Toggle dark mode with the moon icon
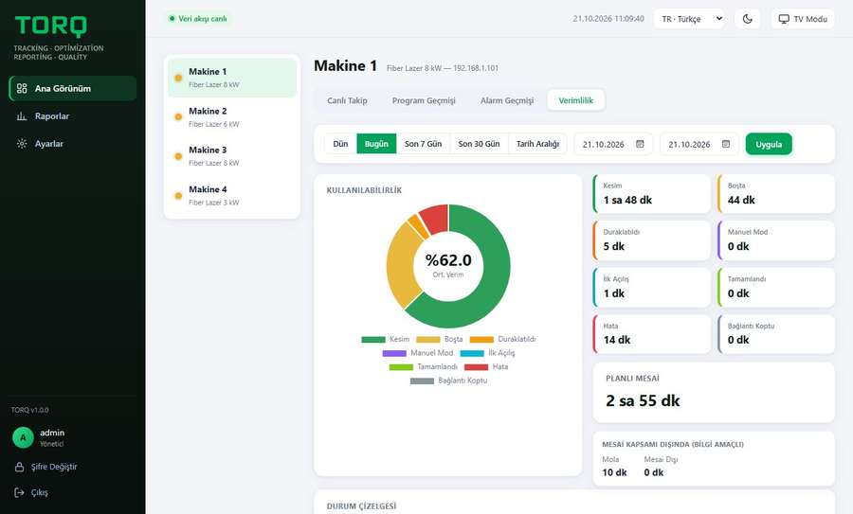 click(748, 19)
